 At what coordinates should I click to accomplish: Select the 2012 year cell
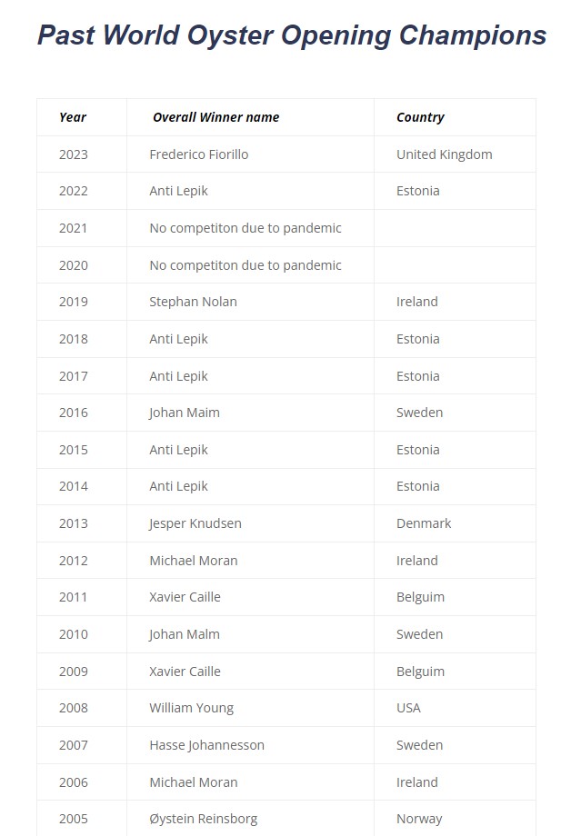(x=74, y=561)
